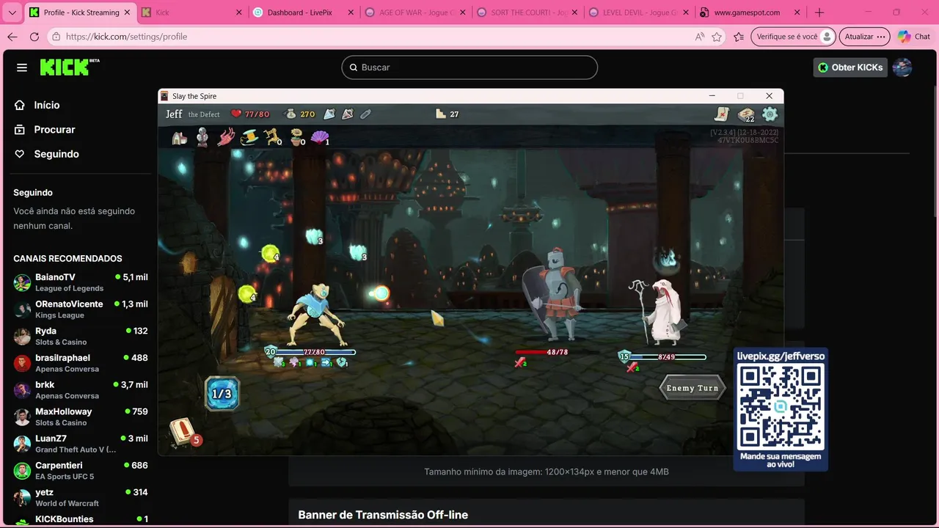The image size is (939, 528).
Task: Click the Enemy Turn button
Action: 692,388
